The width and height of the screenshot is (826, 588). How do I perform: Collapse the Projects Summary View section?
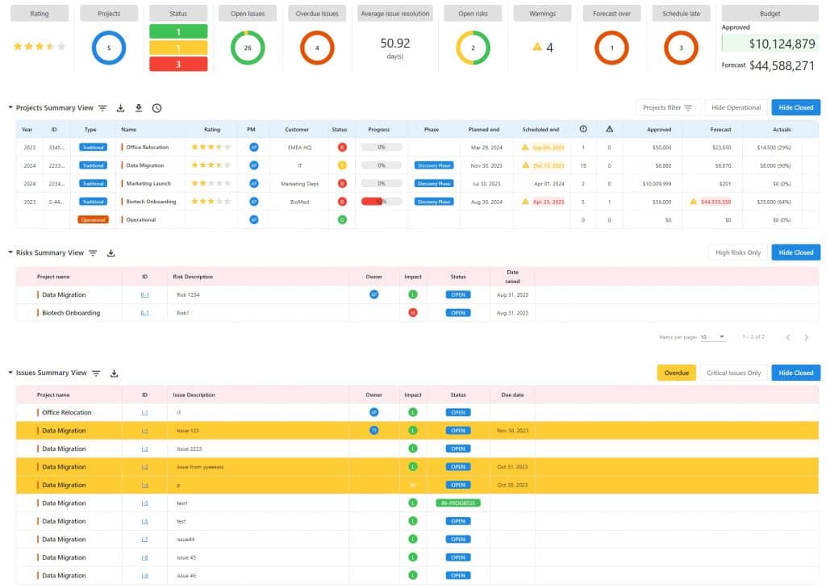click(10, 108)
